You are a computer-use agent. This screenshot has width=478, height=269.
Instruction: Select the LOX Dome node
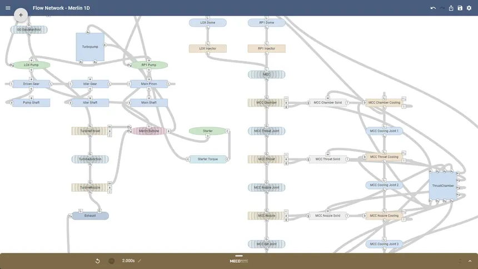point(208,23)
